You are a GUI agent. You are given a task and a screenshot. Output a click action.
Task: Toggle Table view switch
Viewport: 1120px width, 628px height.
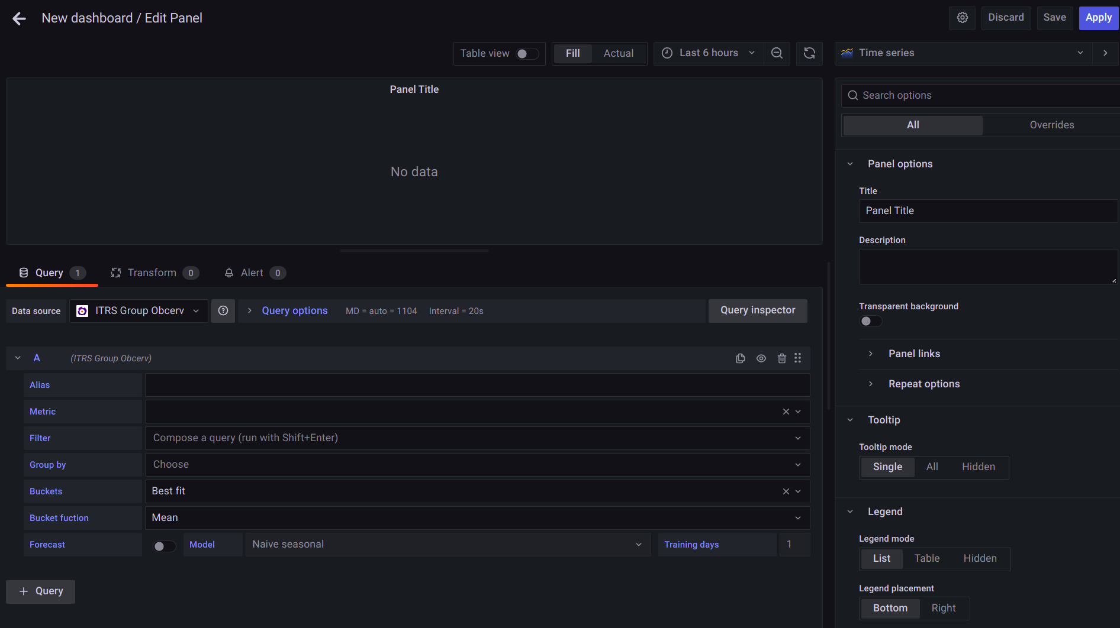[x=527, y=54]
